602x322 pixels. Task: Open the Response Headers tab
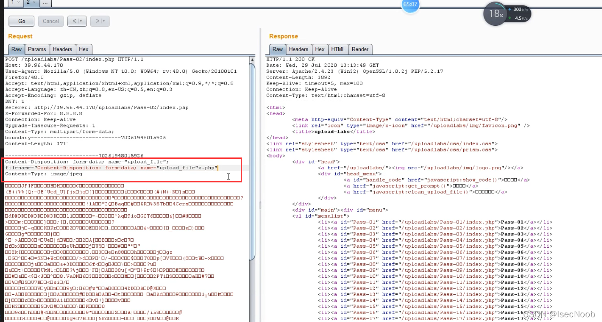(x=299, y=49)
